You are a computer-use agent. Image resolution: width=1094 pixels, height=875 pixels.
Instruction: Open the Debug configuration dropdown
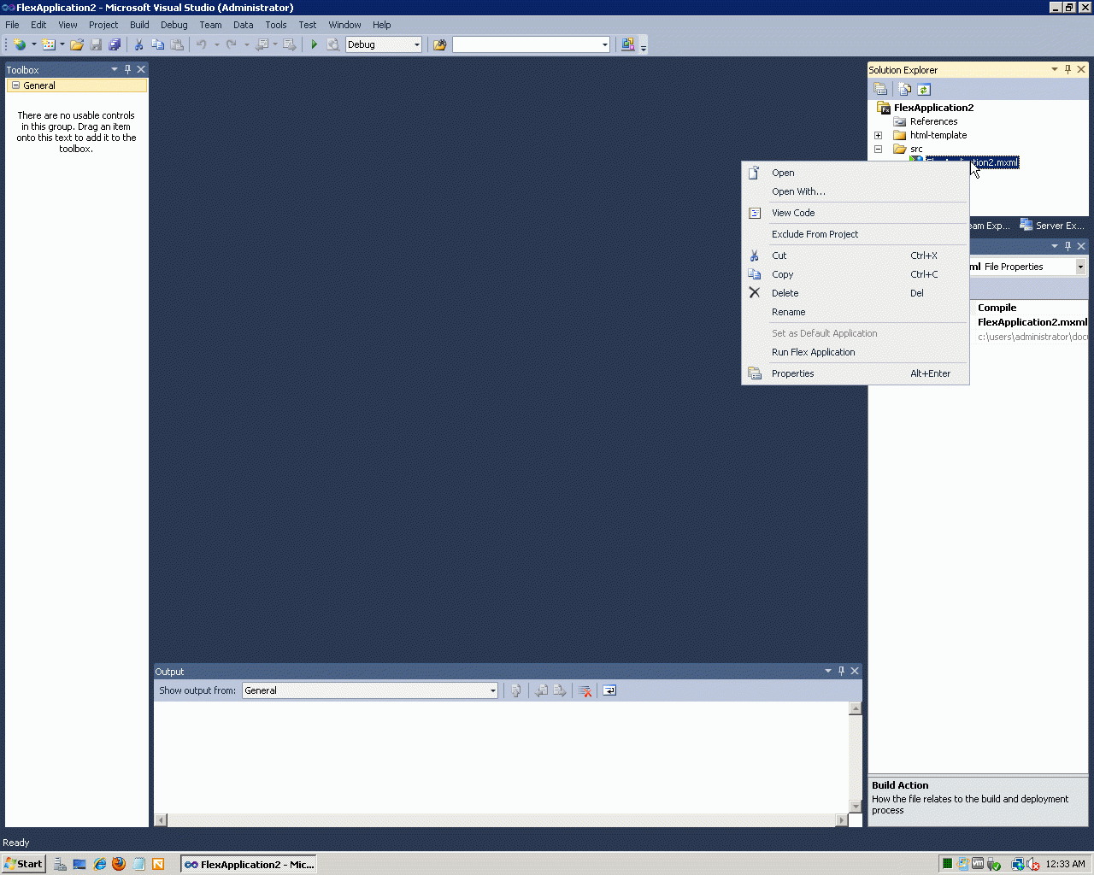pos(417,44)
